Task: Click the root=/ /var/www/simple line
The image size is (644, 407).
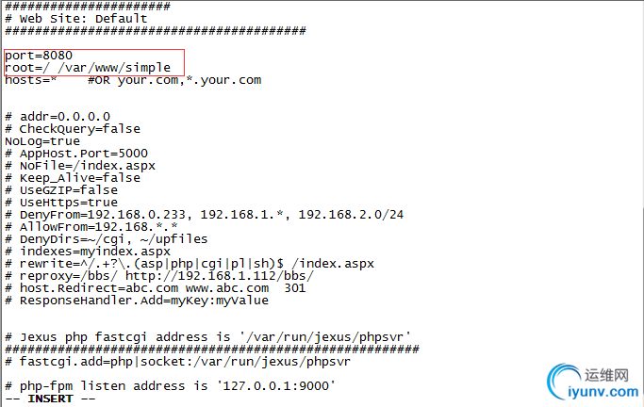Action: pos(88,68)
